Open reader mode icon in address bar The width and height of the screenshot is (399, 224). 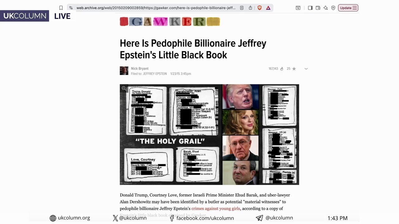242,8
